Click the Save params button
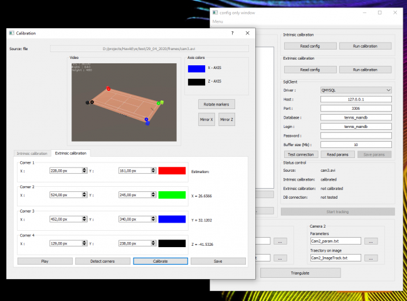The width and height of the screenshot is (407, 301). tap(374, 154)
